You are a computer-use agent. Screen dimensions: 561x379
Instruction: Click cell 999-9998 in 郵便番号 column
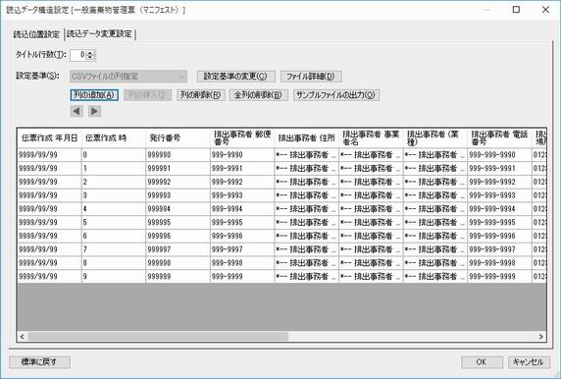click(x=242, y=263)
